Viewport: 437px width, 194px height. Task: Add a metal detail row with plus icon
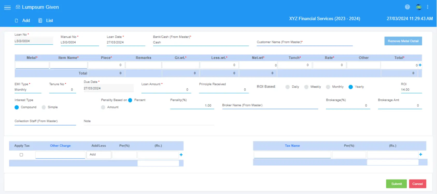point(420,65)
